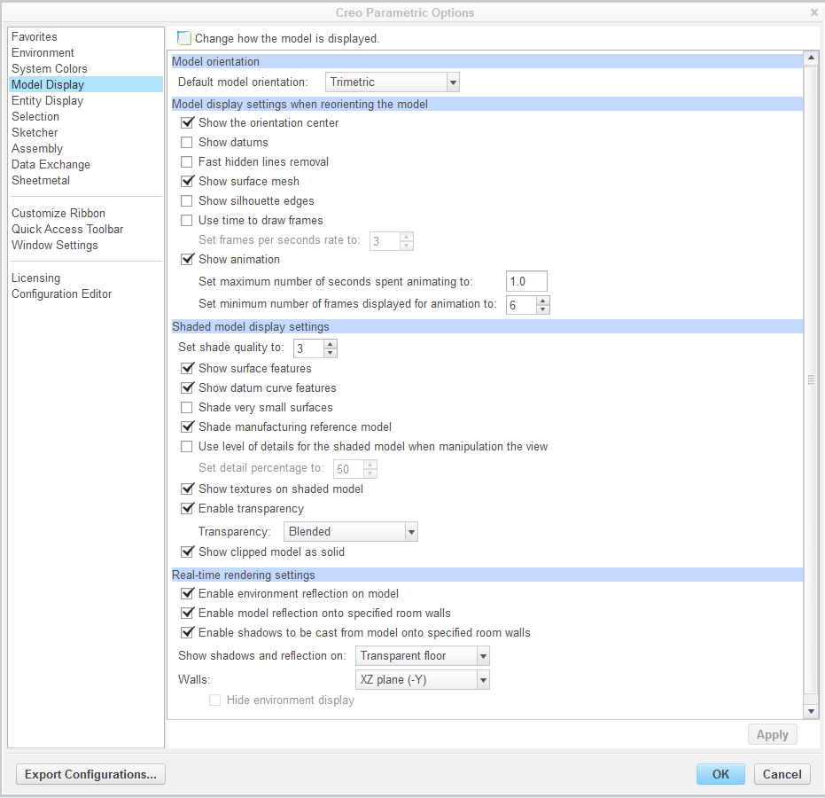Click minimum animation frames input field

tap(521, 305)
